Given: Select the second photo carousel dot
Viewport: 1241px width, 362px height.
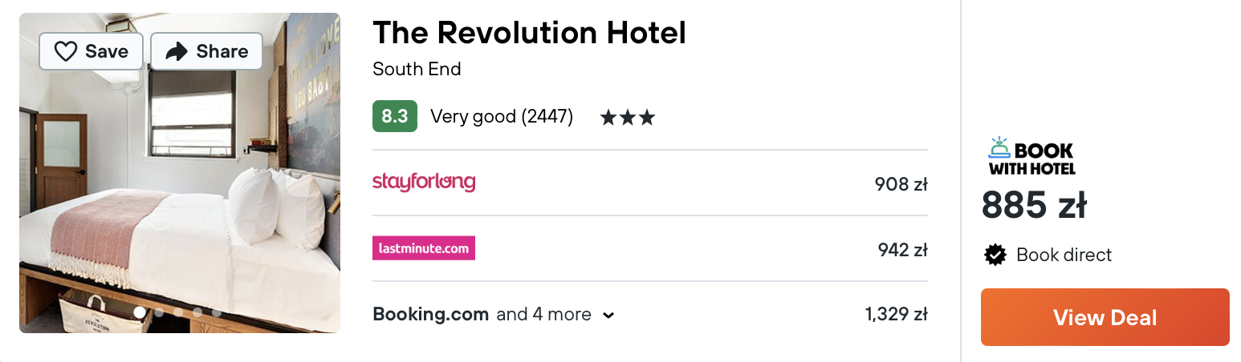Looking at the screenshot, I should click(x=159, y=312).
